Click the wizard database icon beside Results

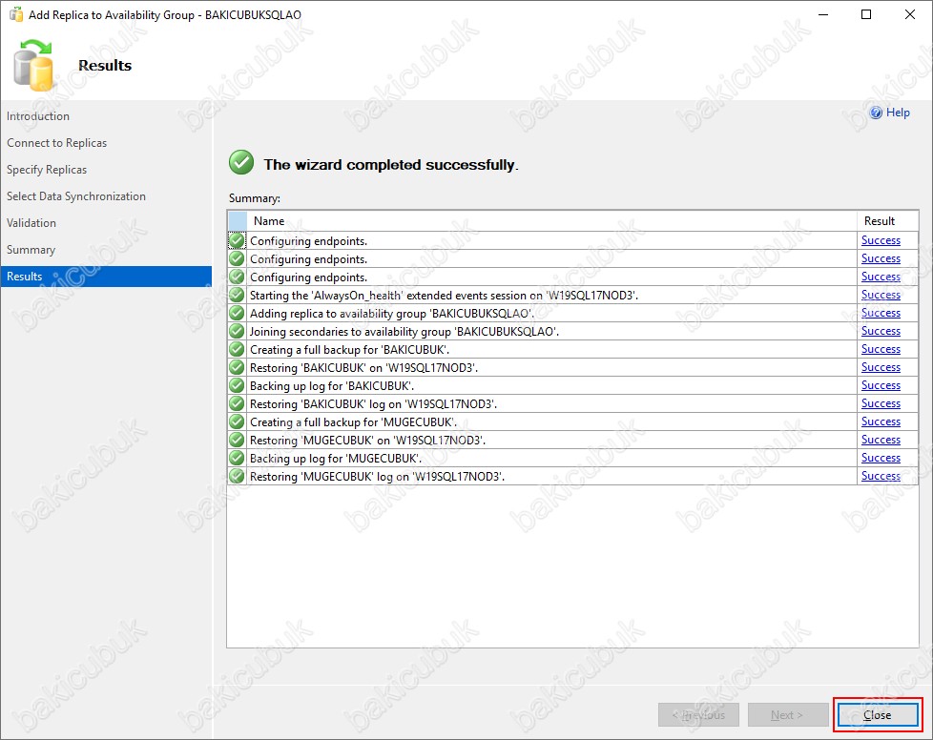33,66
